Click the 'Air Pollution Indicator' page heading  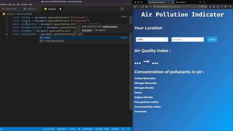182,15
